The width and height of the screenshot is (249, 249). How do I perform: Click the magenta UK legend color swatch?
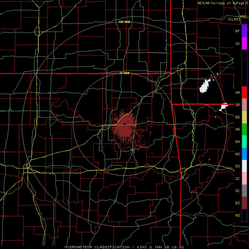click(244, 43)
